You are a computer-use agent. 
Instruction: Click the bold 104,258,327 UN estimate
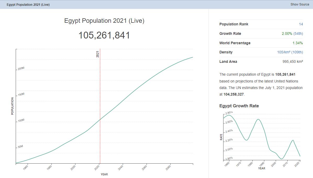tap(233, 94)
